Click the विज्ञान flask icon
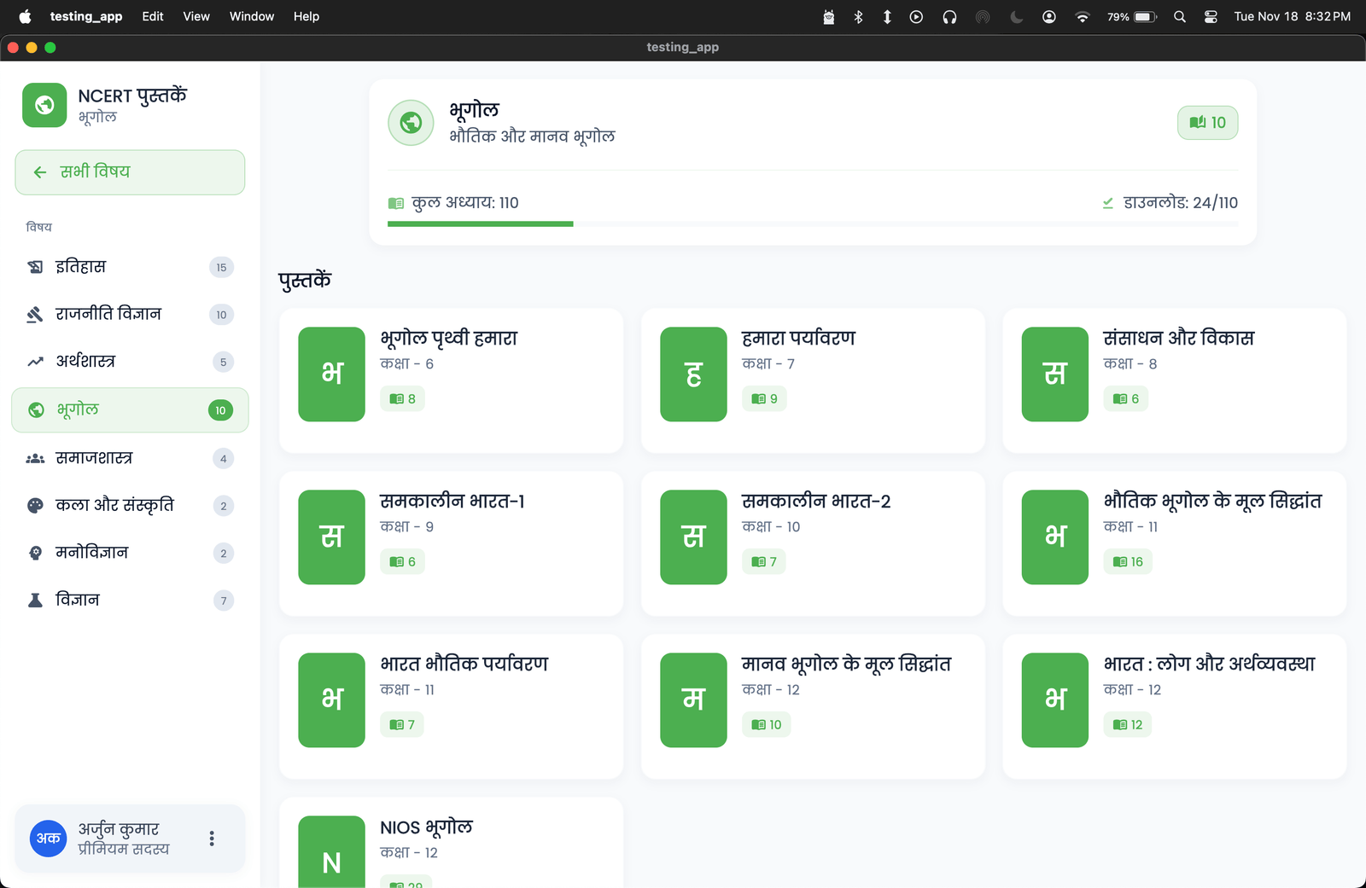 35,601
